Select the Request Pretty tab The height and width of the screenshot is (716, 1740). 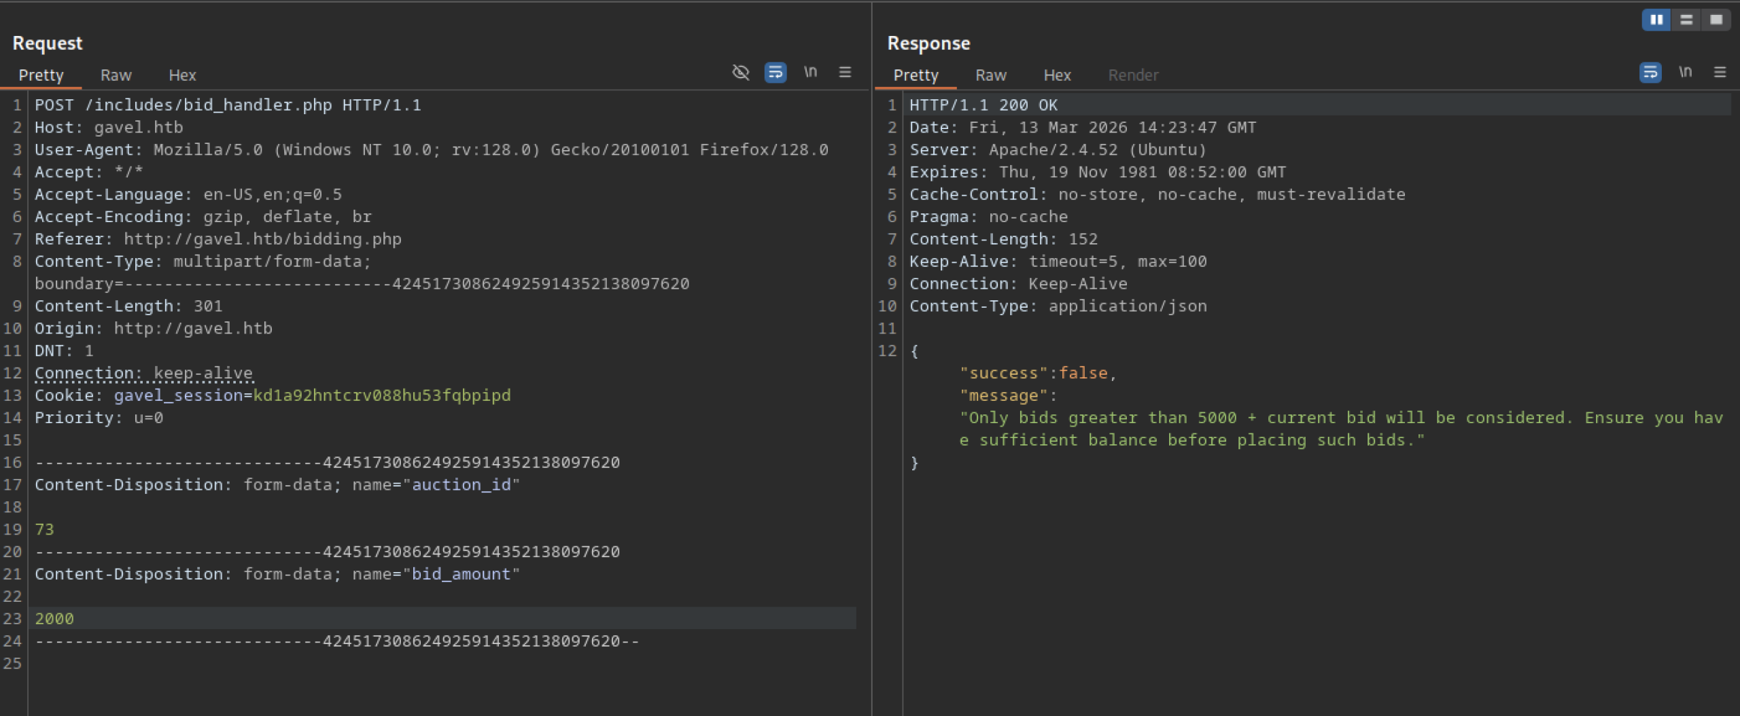click(41, 75)
